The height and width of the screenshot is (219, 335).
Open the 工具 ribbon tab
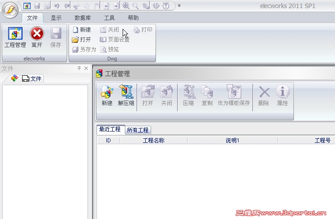pyautogui.click(x=109, y=18)
